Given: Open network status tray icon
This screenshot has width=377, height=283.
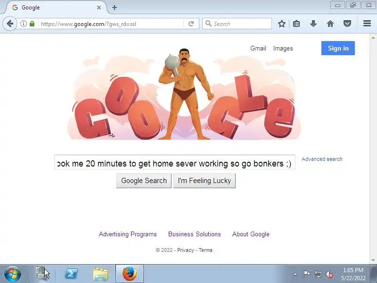Looking at the screenshot, I should (318, 274).
